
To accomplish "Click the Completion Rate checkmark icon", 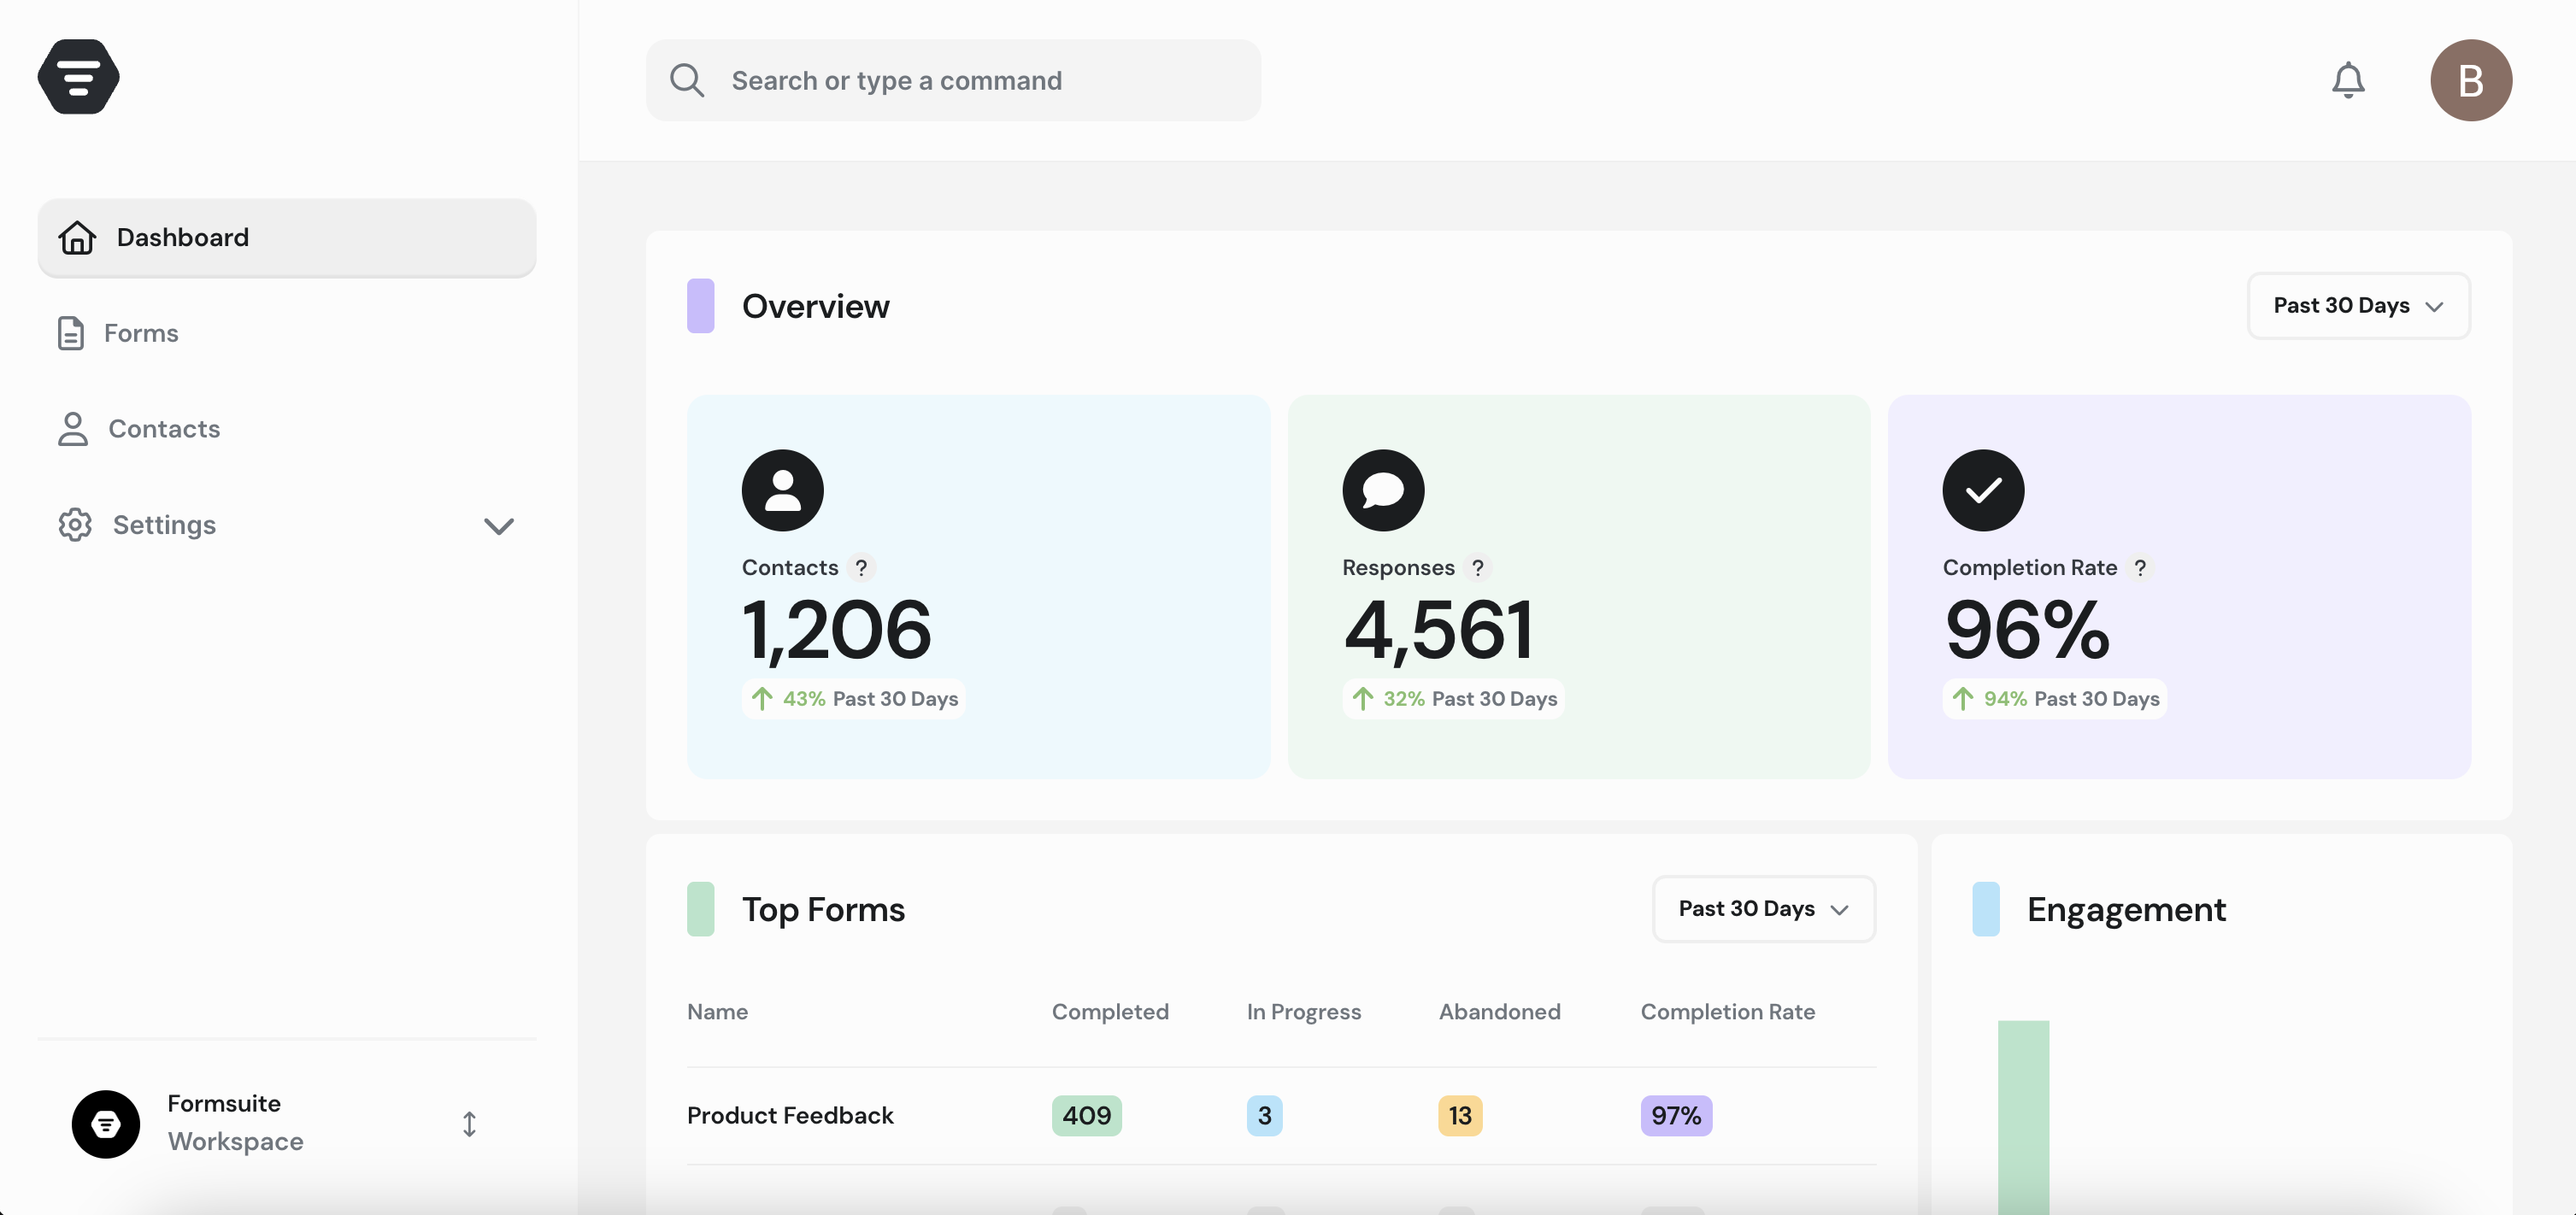I will click(x=1983, y=490).
